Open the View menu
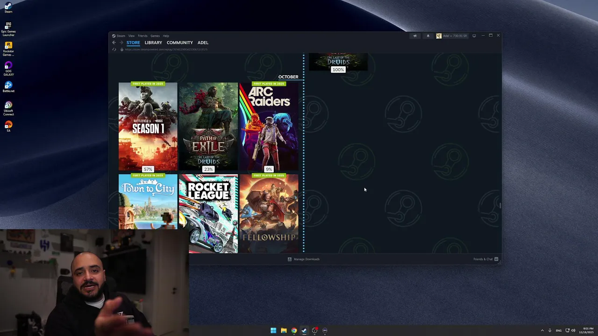The width and height of the screenshot is (598, 336). pos(131,36)
